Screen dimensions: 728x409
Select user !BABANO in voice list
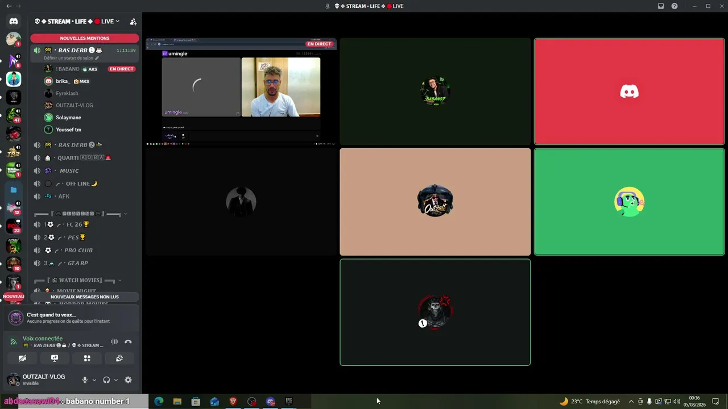[90, 69]
